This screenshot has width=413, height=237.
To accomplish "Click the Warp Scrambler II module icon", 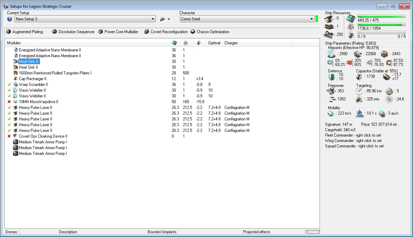I will 16,85.
